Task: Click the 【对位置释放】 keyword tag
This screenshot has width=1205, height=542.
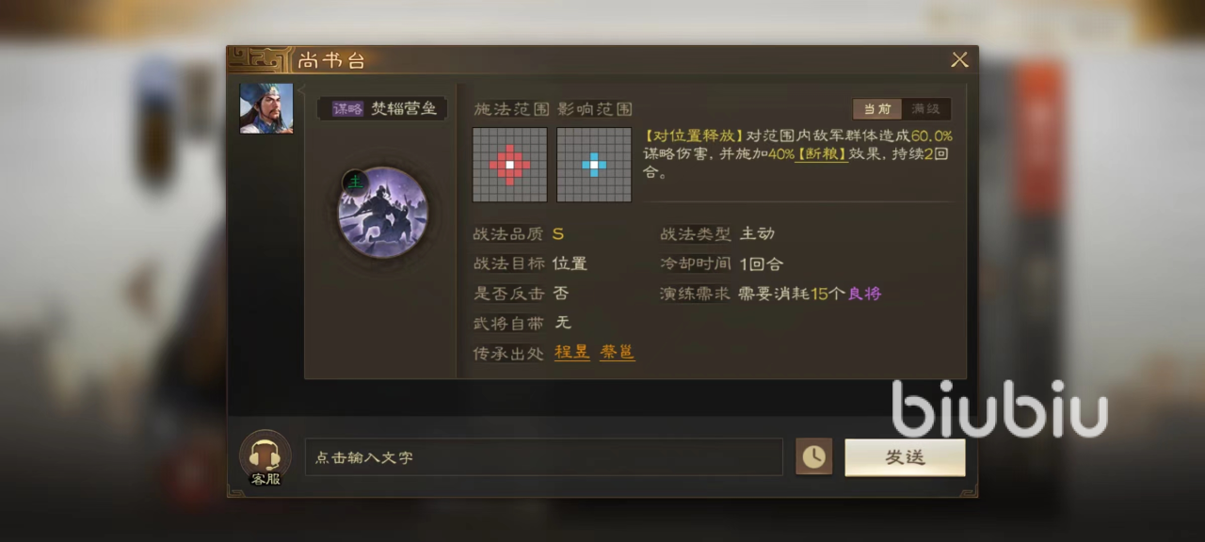Action: tap(695, 136)
